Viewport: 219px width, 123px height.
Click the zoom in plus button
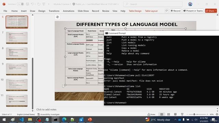(x=207, y=114)
